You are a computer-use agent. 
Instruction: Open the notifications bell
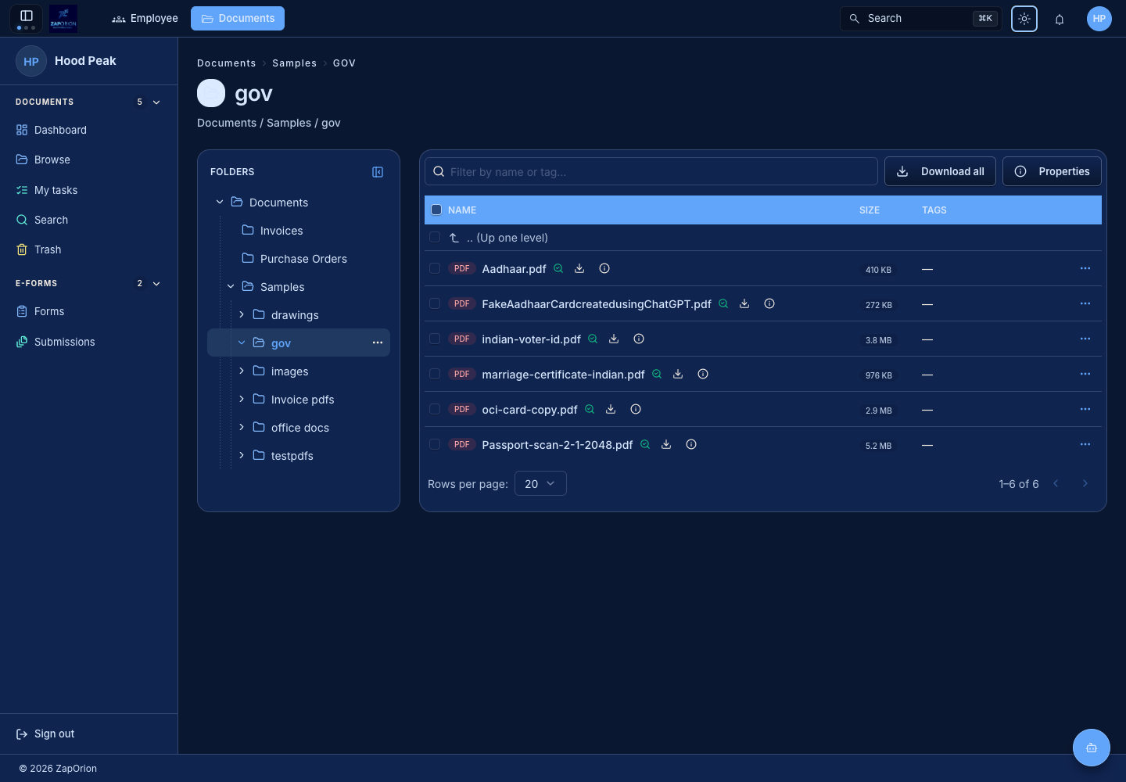tap(1060, 19)
